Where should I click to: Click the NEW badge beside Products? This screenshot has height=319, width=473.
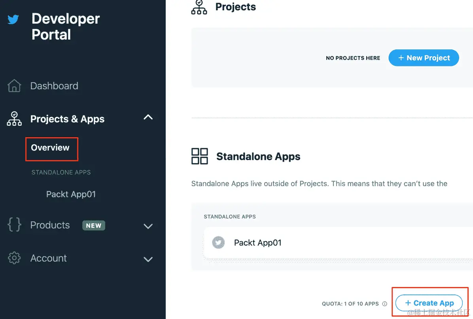click(93, 226)
